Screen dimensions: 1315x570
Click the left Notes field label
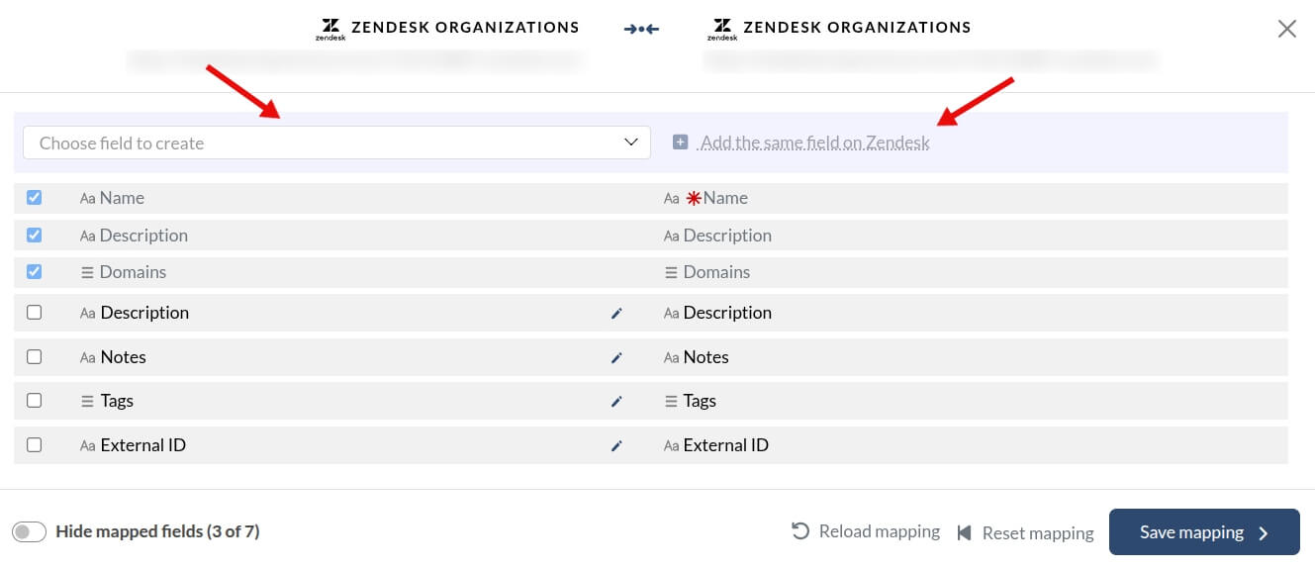[x=124, y=357]
